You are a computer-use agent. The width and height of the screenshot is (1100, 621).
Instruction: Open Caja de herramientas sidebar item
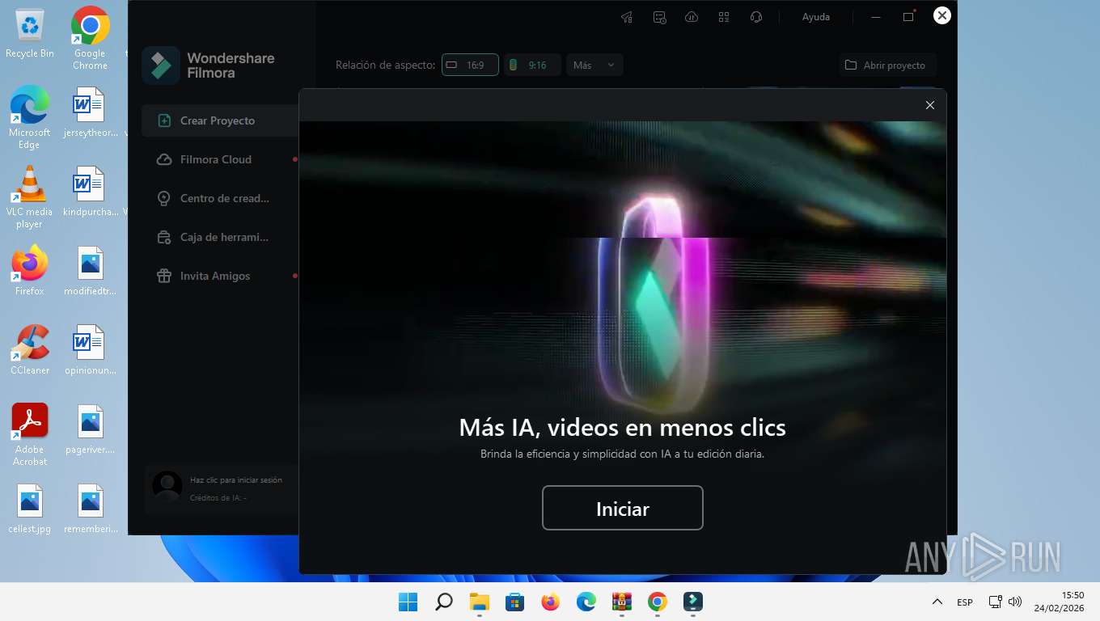pyautogui.click(x=220, y=237)
